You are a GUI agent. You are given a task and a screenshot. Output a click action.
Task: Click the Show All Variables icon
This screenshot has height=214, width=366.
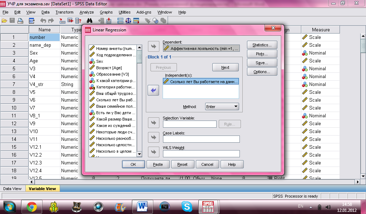point(163,21)
